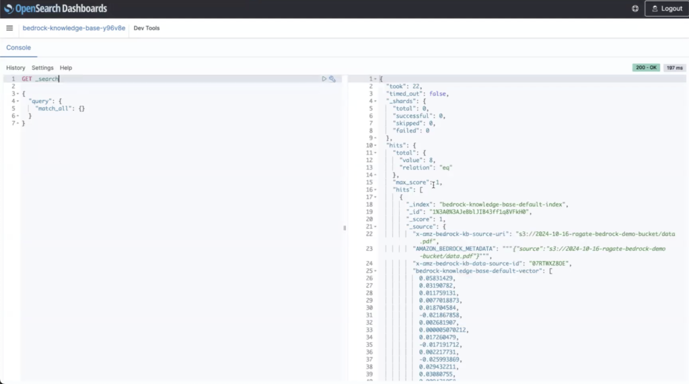Open the Settings menu
Viewport: 689px width, 384px height.
tap(42, 68)
